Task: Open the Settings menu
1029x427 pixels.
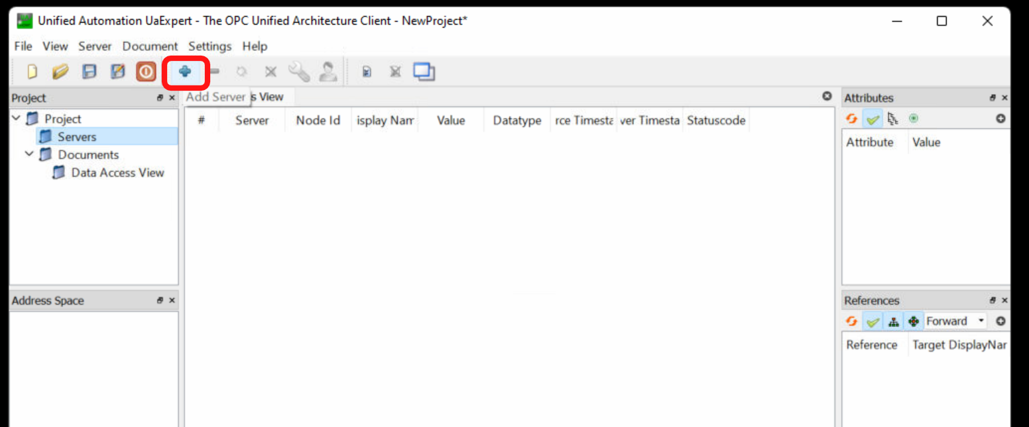Action: (210, 46)
